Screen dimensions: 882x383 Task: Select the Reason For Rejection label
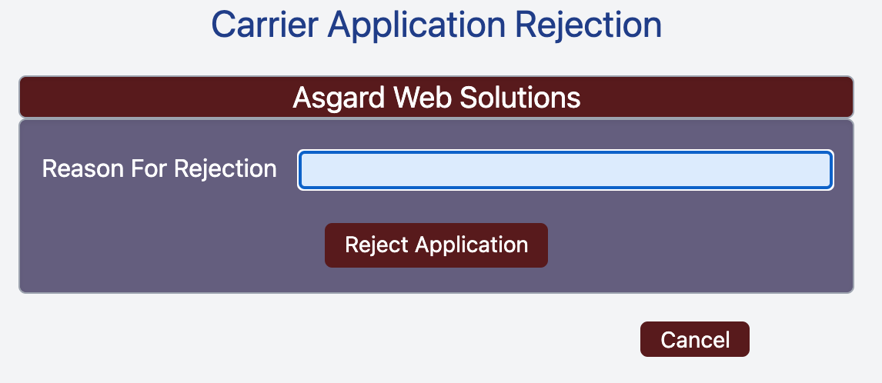click(x=159, y=168)
